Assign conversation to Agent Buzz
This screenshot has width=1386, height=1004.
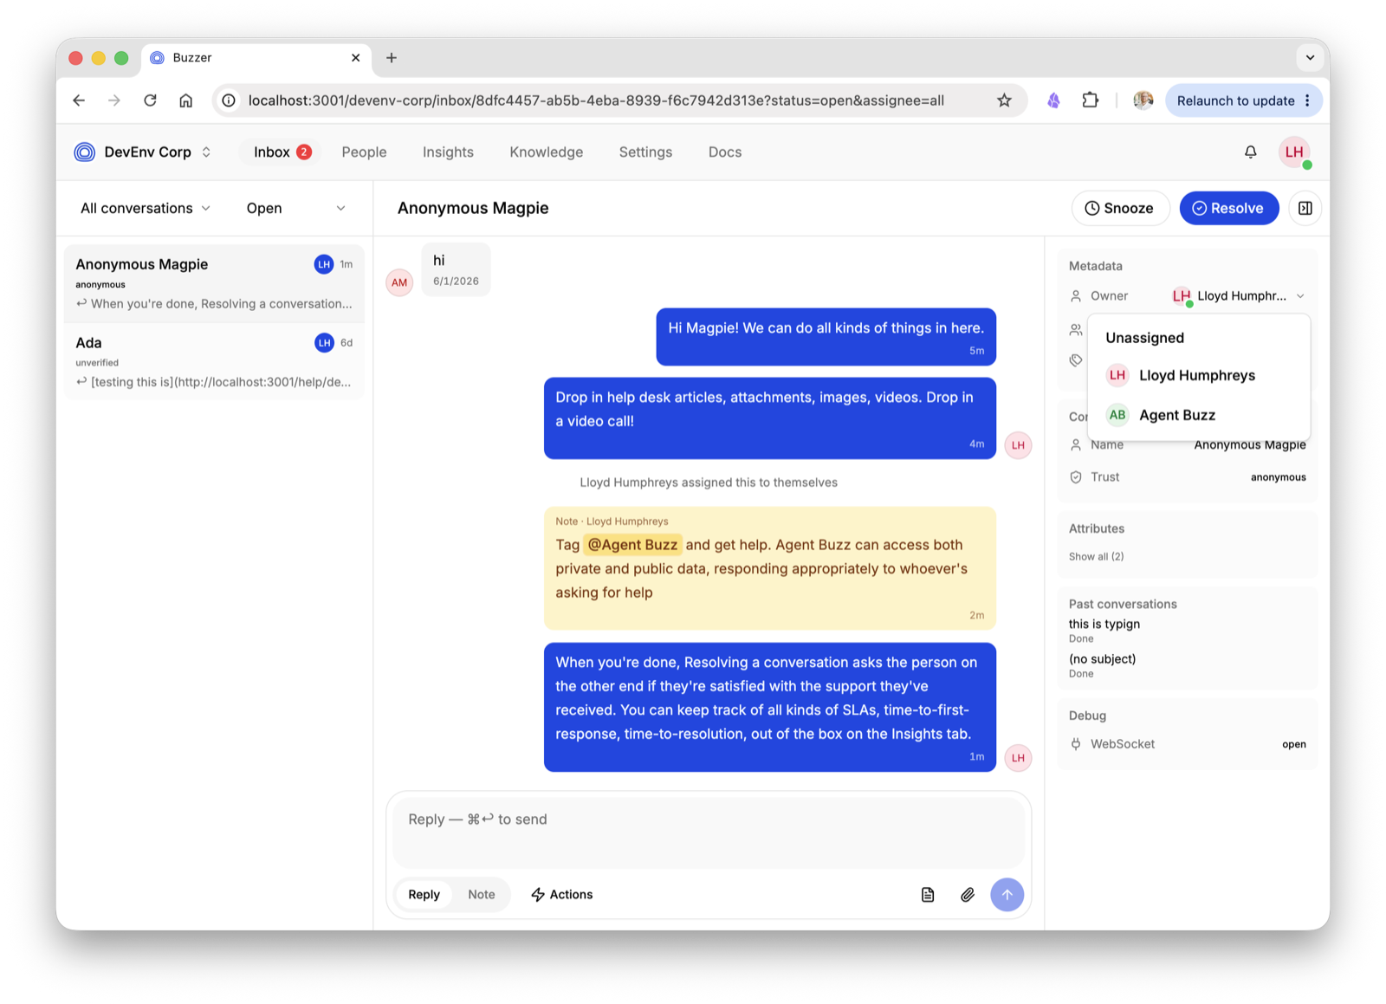coord(1198,415)
